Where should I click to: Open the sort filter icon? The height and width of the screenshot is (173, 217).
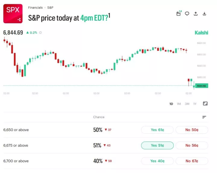pos(204,117)
